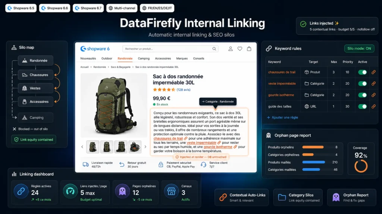This screenshot has width=382, height=214.
Task: Click the Shopware 6.7 badge
Action: (x=88, y=8)
